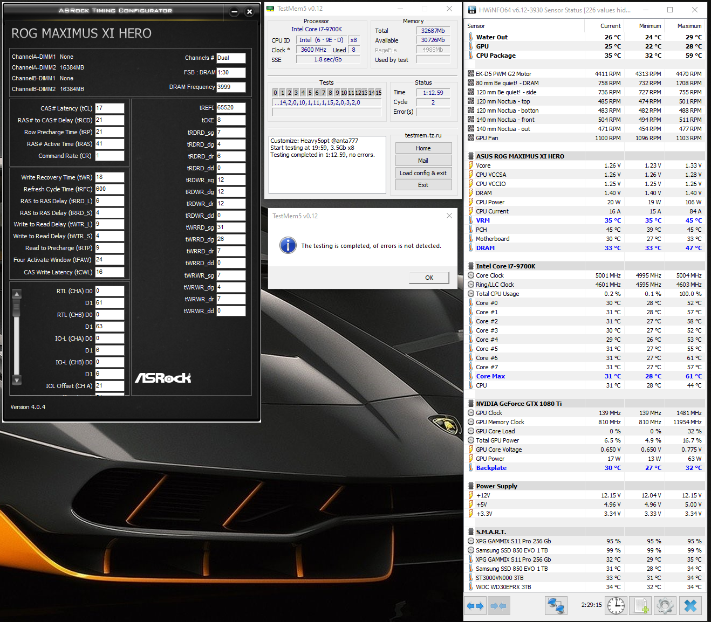Click the NVIDIA GeForce GTX 1080 Ti group icon
Viewport: 711px width, 622px height.
470,404
